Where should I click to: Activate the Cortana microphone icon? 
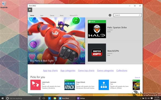(39, 98)
